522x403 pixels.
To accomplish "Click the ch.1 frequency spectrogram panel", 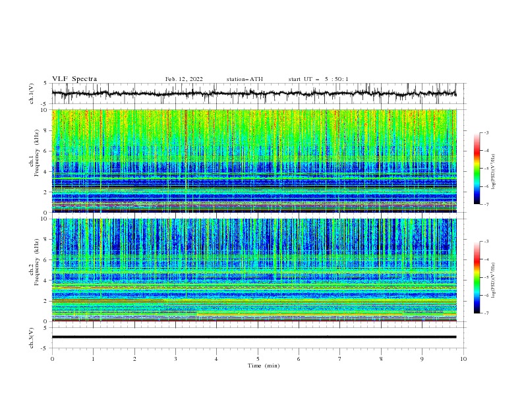I will (x=254, y=161).
